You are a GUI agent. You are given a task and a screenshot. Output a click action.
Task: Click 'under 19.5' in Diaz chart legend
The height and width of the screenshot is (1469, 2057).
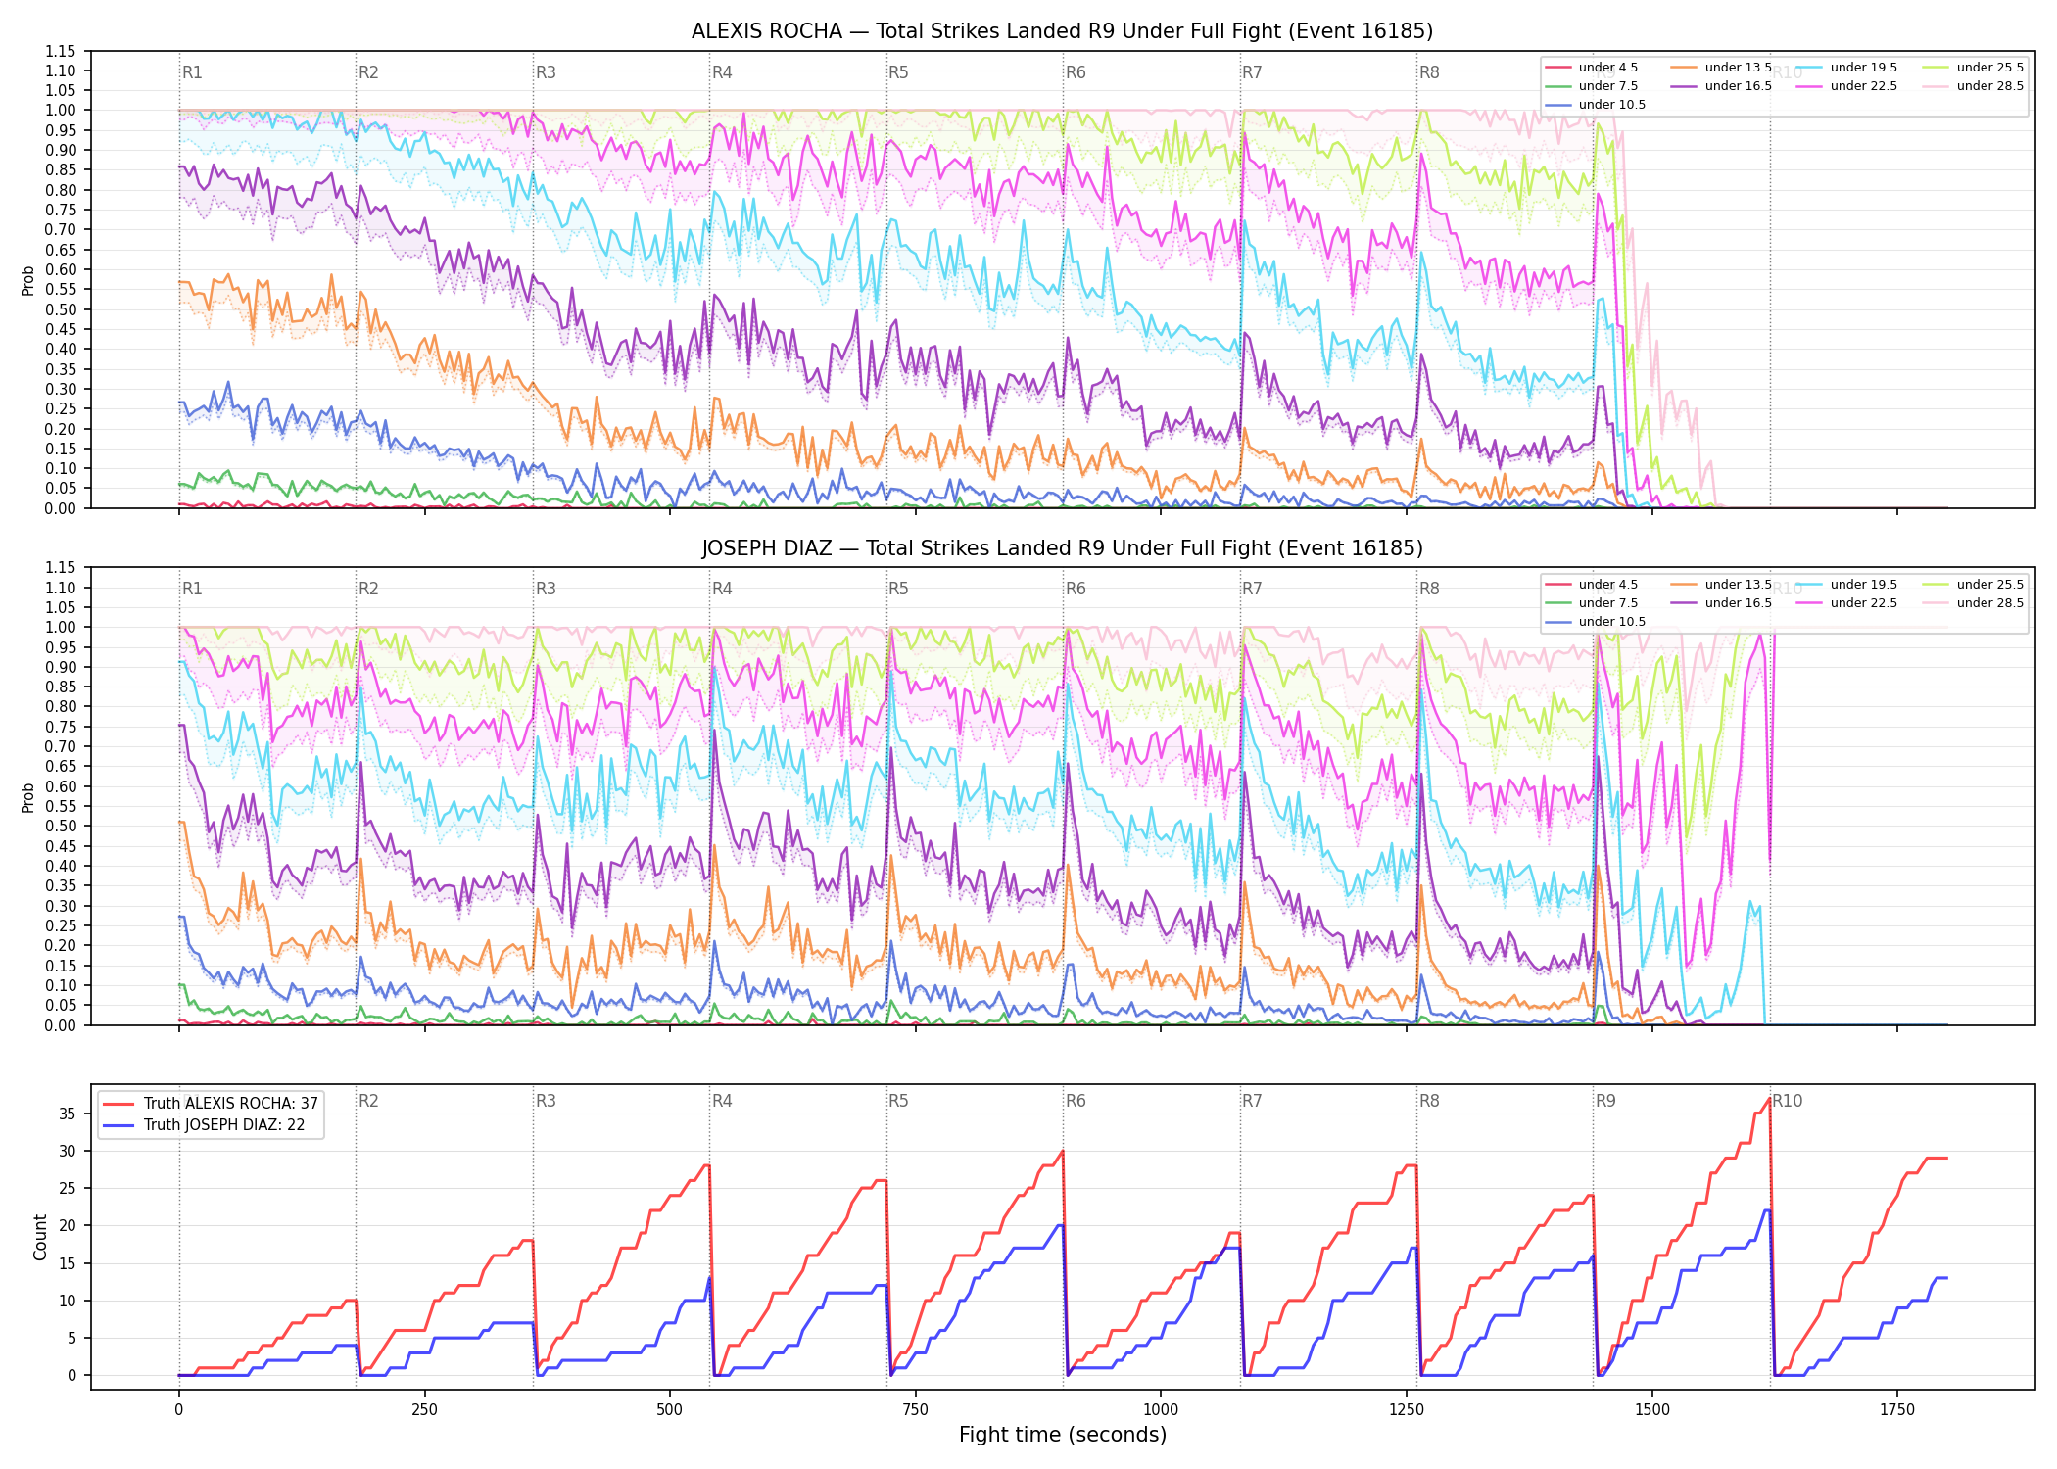(1863, 585)
